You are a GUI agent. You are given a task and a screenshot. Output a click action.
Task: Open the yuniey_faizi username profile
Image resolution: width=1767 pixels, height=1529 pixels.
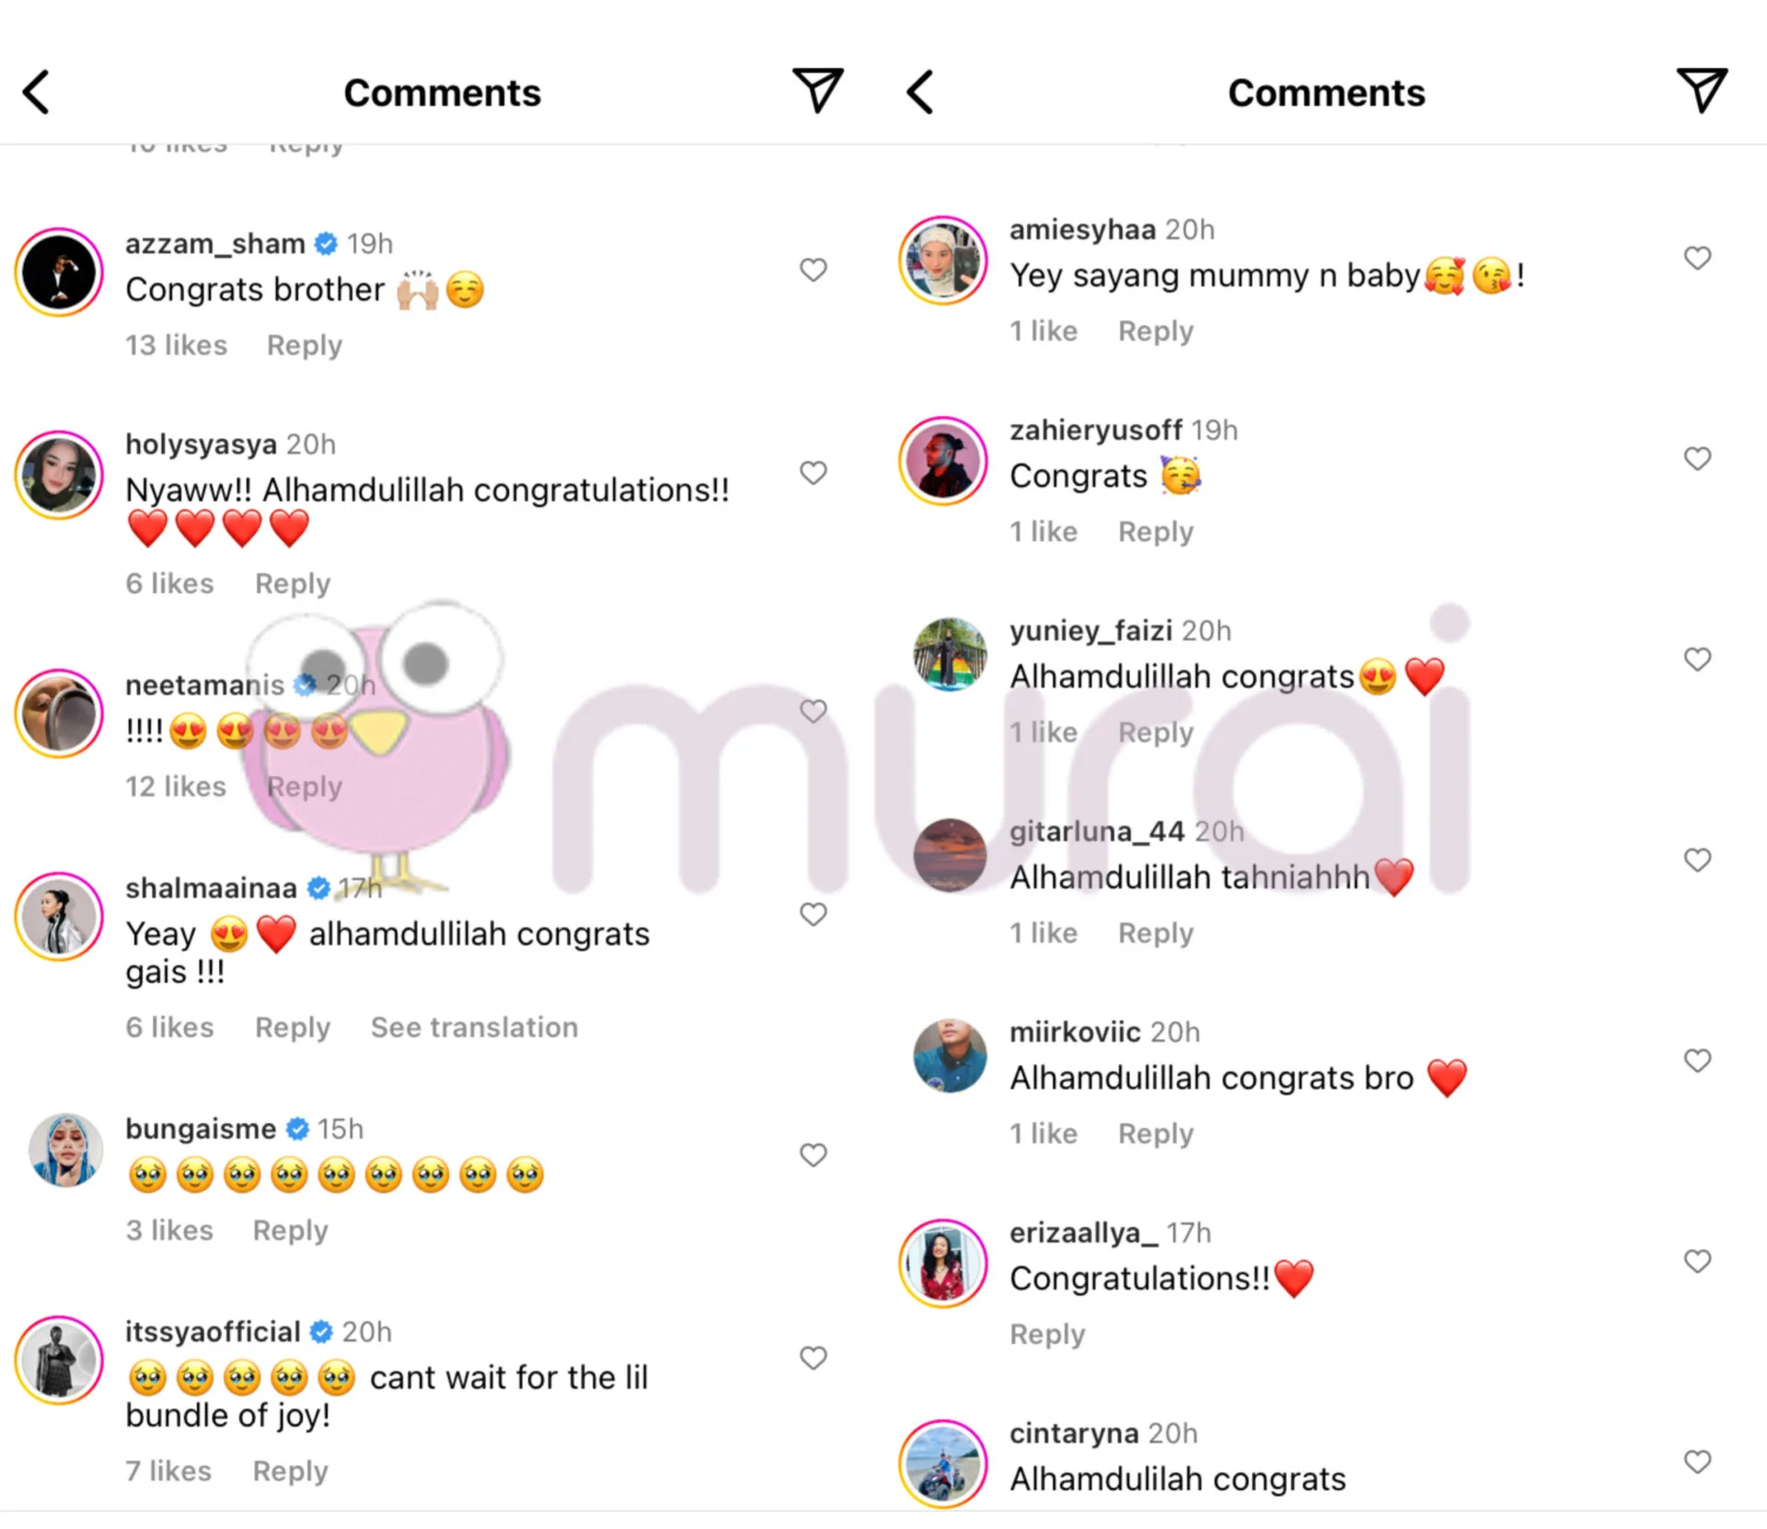click(x=1091, y=631)
